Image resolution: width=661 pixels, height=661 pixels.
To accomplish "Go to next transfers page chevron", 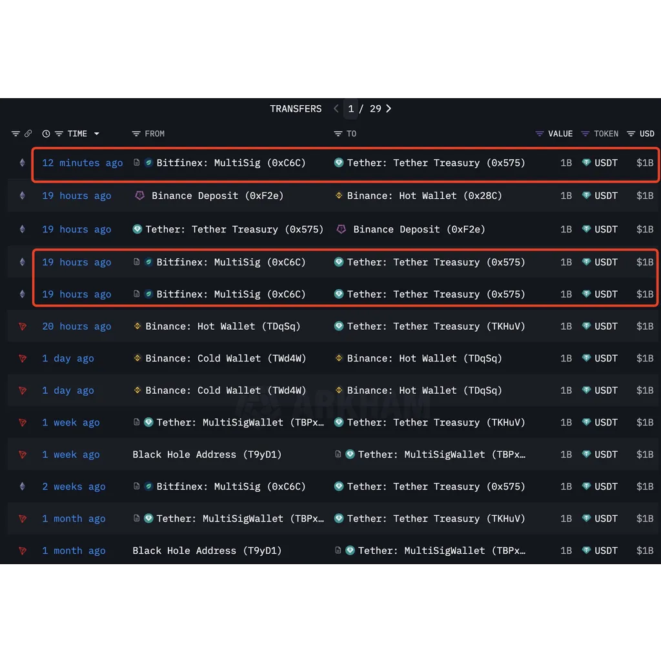I will coord(388,108).
